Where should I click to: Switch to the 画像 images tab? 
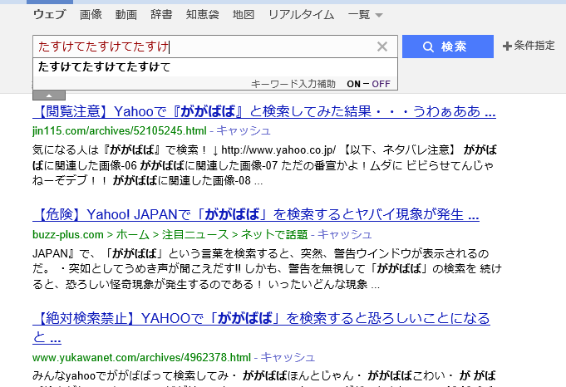[91, 15]
